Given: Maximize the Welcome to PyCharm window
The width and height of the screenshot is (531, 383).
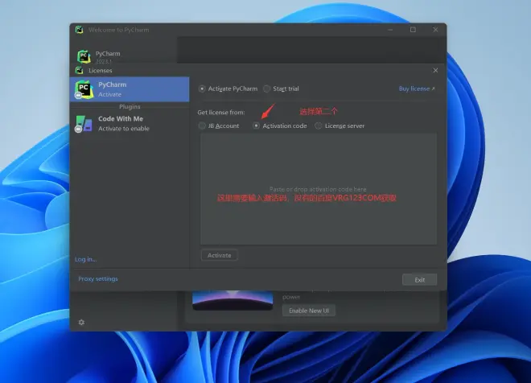Looking at the screenshot, I should coord(413,30).
